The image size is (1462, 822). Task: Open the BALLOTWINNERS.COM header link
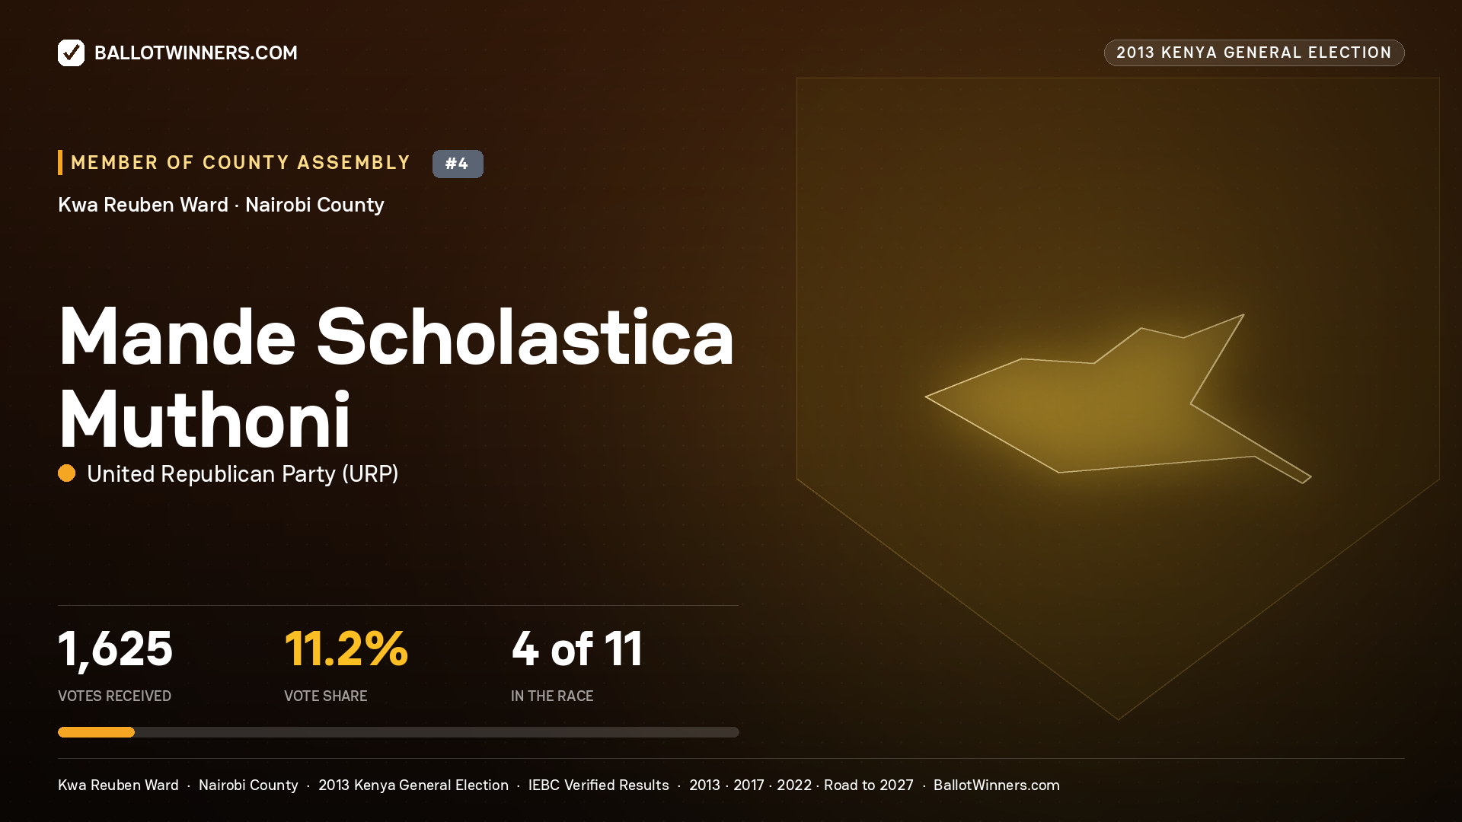[196, 53]
